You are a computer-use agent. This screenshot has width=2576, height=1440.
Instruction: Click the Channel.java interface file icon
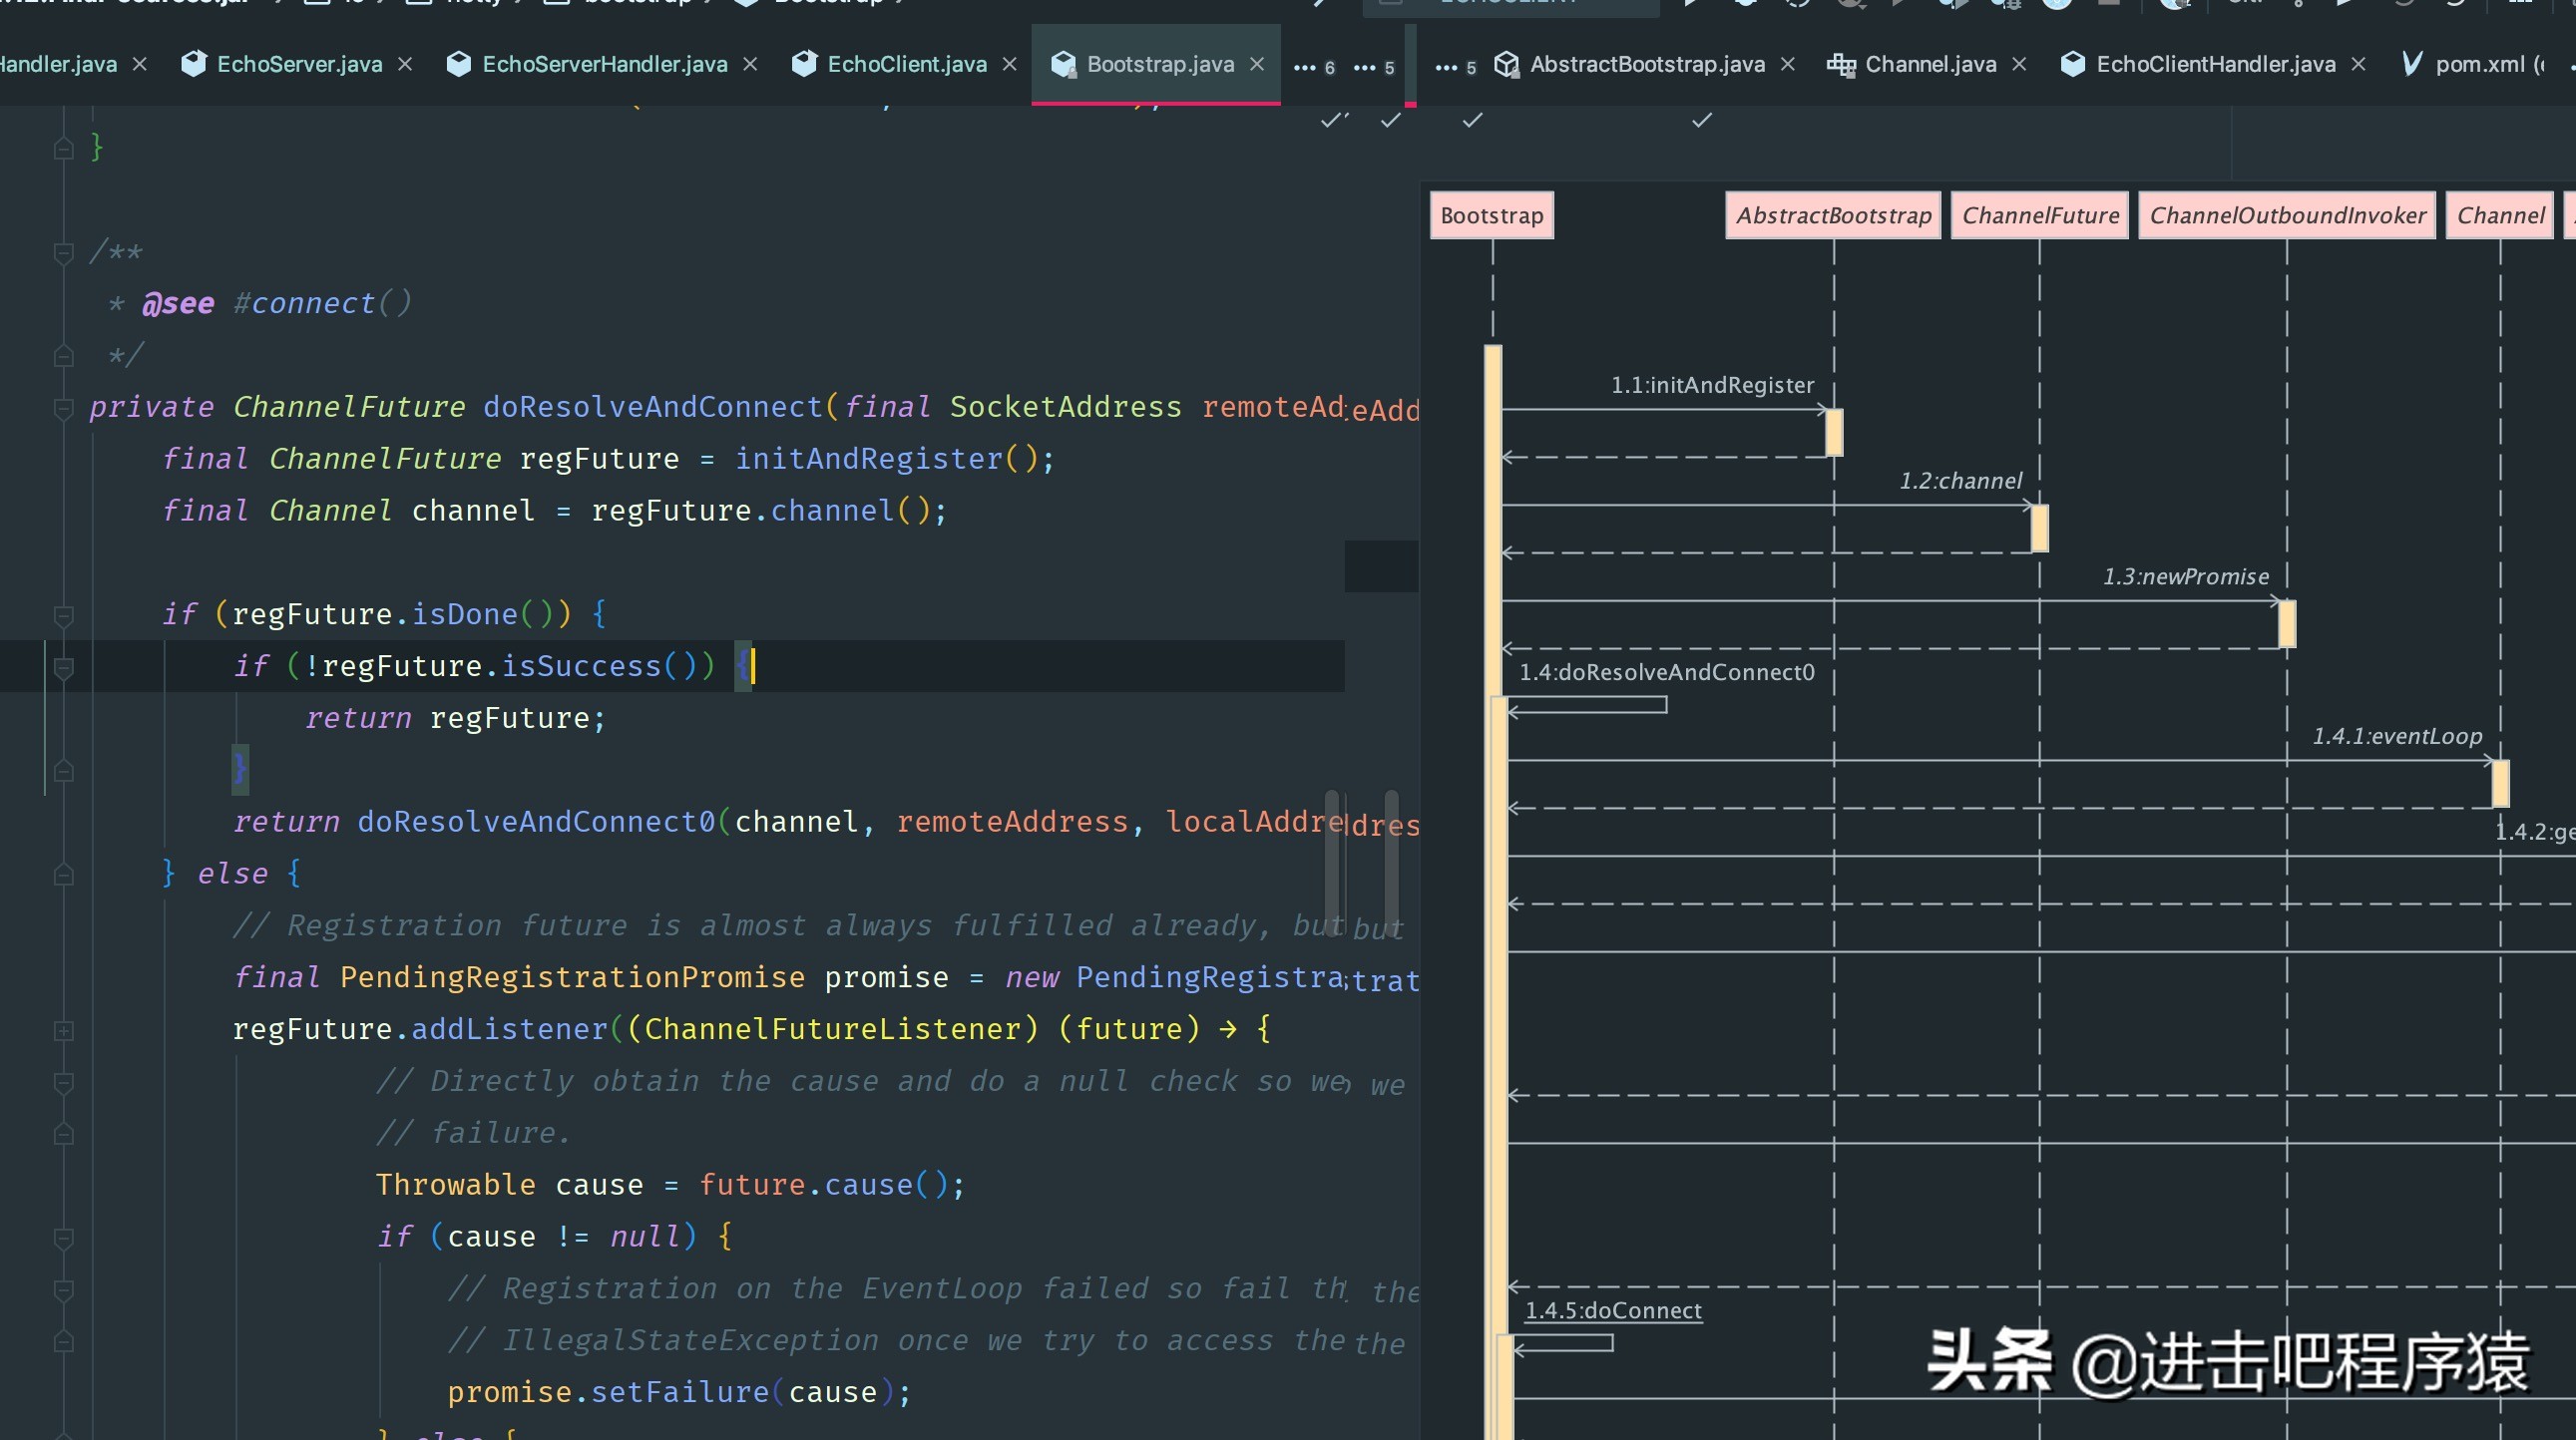[1841, 64]
